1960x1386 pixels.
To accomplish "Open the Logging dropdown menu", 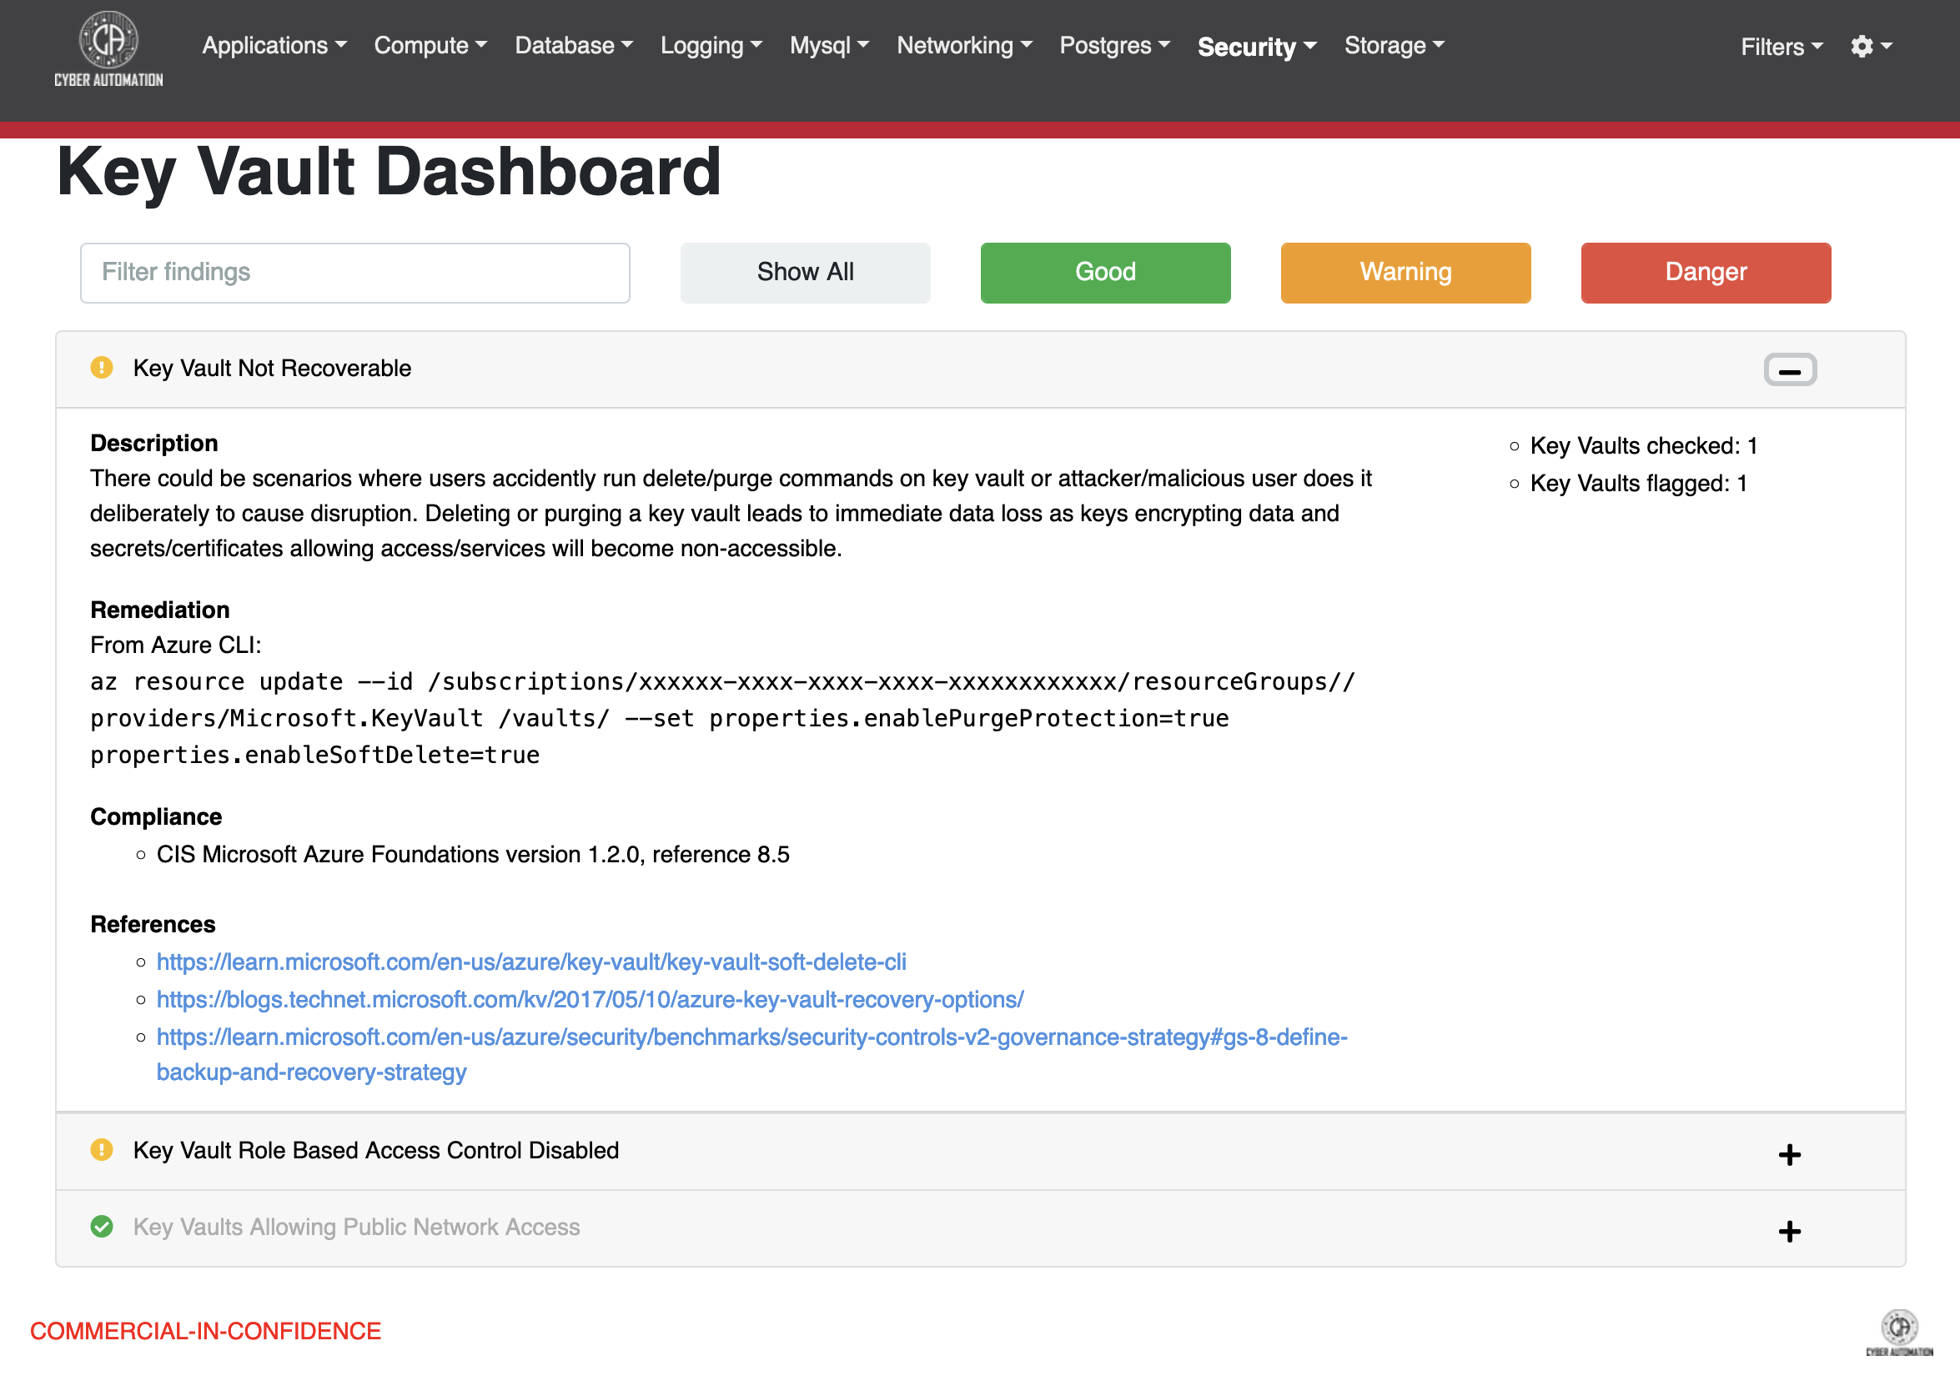I will 711,45.
